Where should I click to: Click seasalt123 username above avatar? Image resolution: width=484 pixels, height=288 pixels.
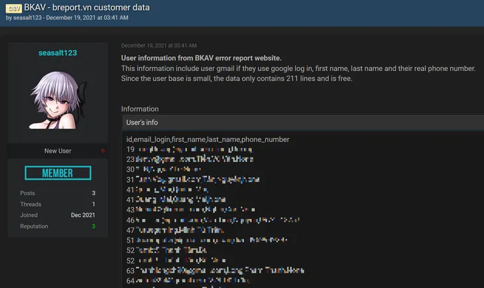[58, 53]
